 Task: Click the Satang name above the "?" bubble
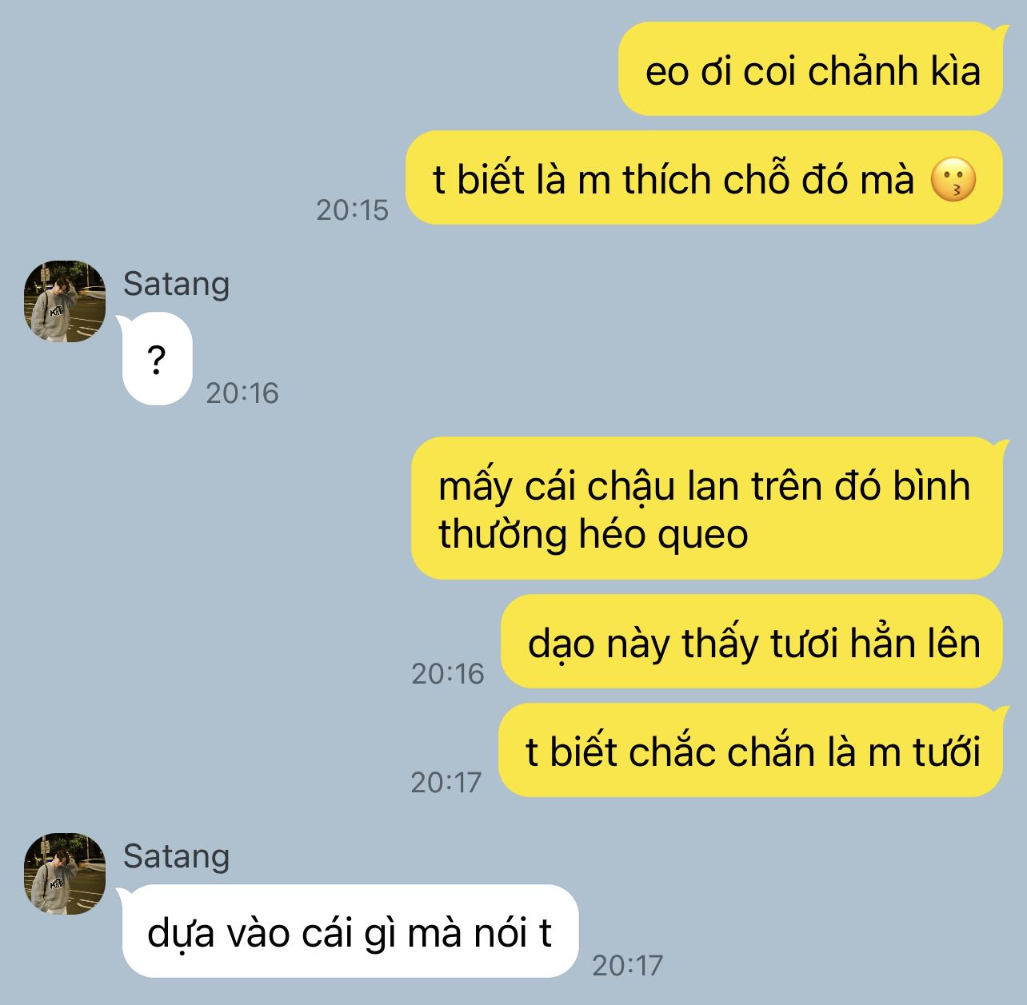[x=176, y=284]
